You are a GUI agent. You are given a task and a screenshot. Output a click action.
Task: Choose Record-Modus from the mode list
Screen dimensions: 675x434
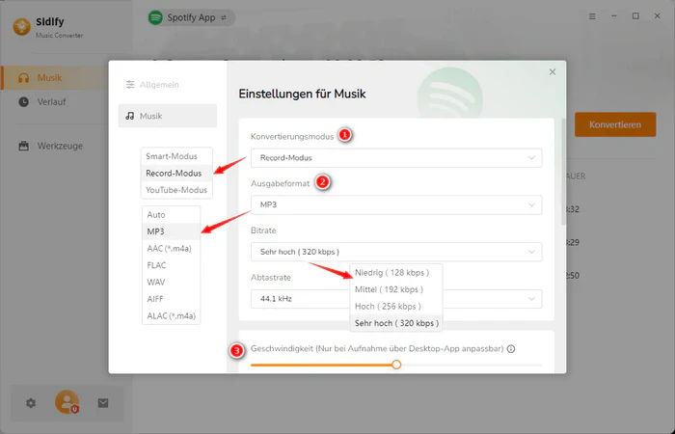coord(176,173)
